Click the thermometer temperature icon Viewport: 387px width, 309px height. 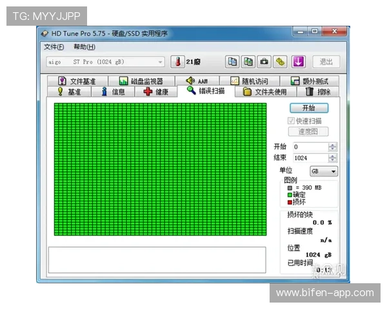point(177,62)
